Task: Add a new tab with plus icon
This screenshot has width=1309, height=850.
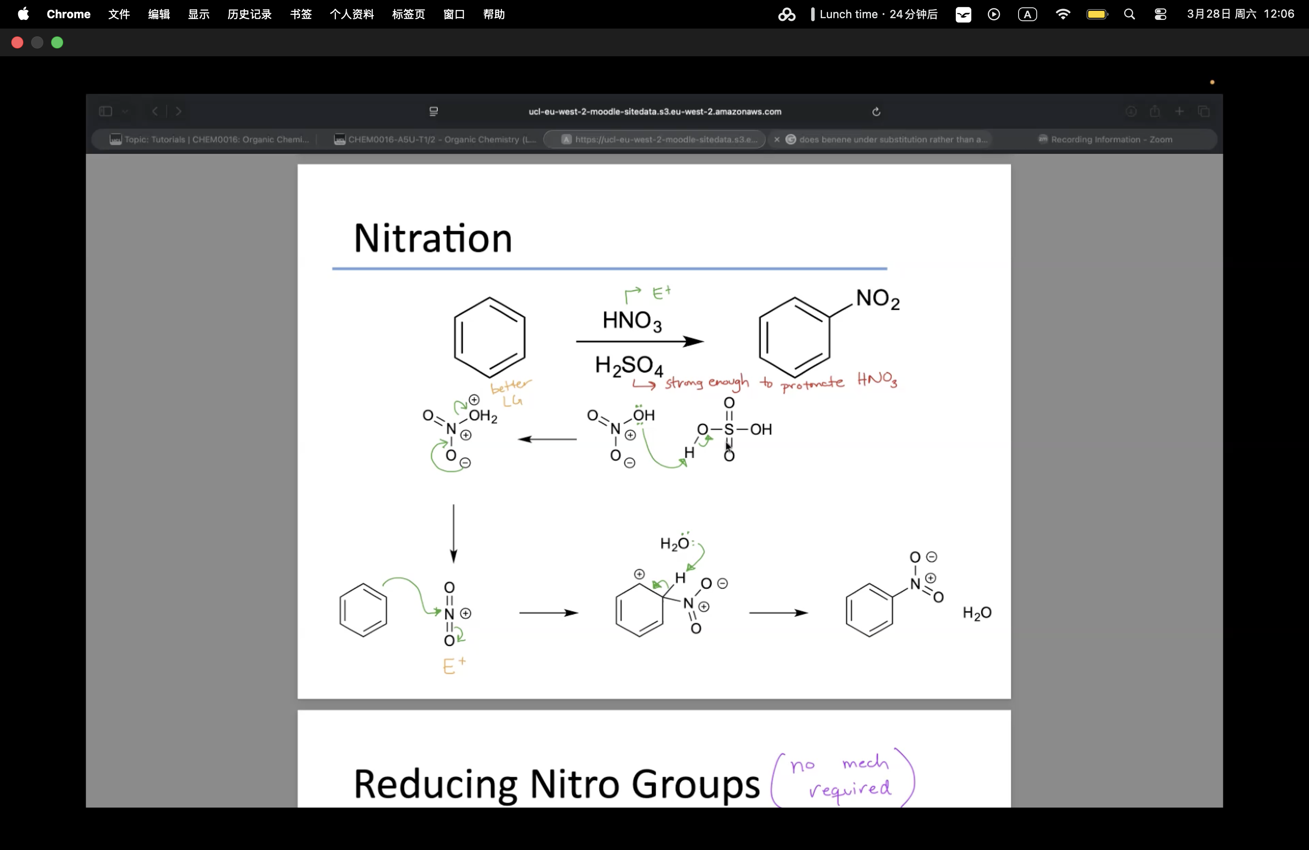Action: tap(1179, 112)
